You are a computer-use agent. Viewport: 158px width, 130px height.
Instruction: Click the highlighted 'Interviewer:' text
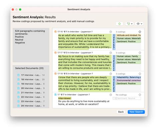(x=65, y=98)
